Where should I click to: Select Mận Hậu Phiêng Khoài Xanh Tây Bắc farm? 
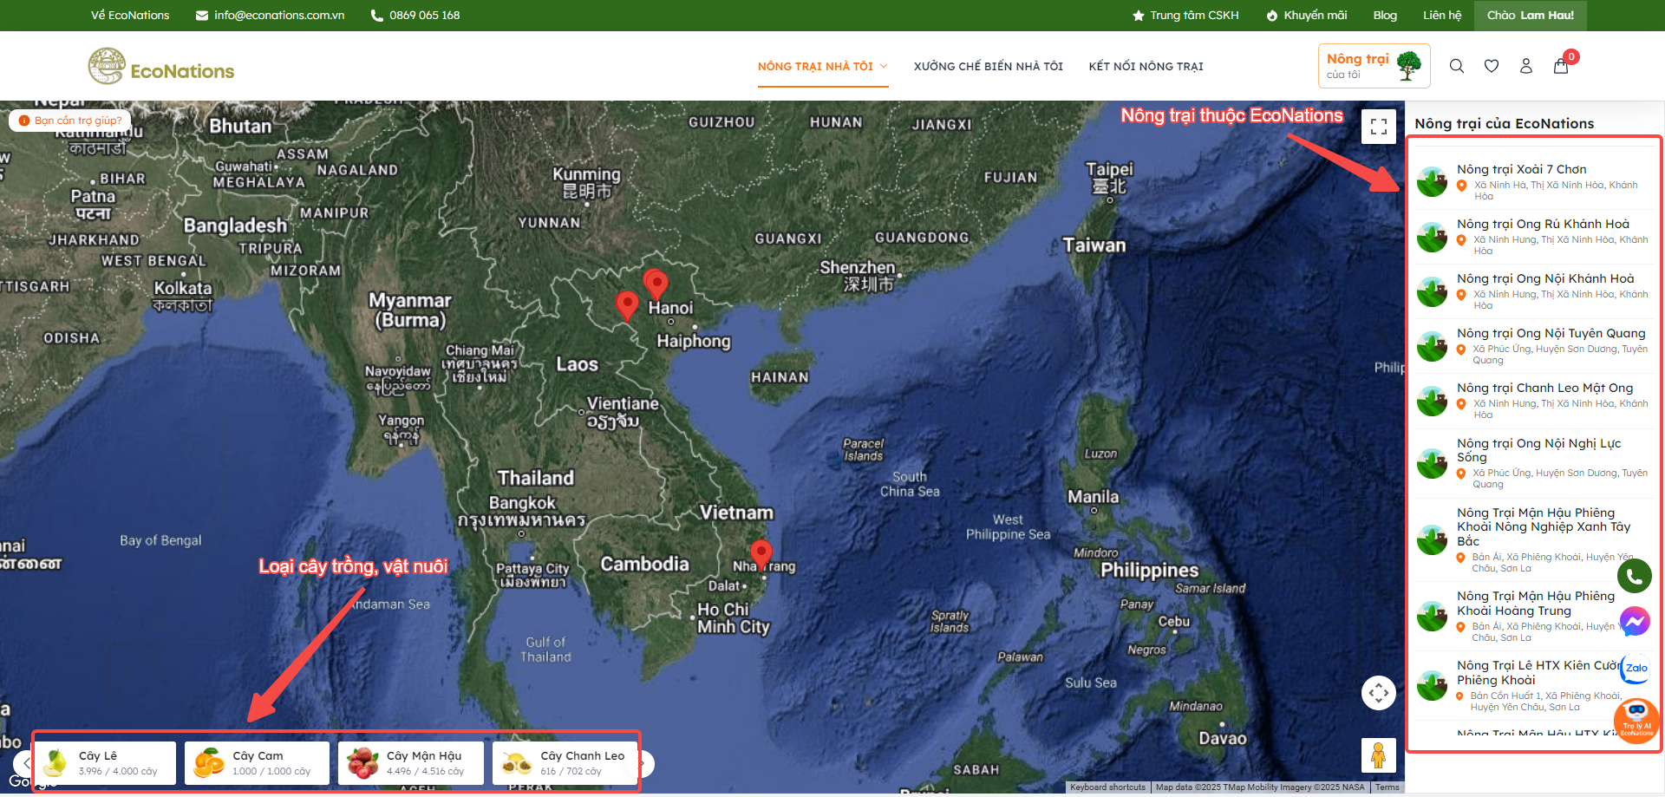1537,539
